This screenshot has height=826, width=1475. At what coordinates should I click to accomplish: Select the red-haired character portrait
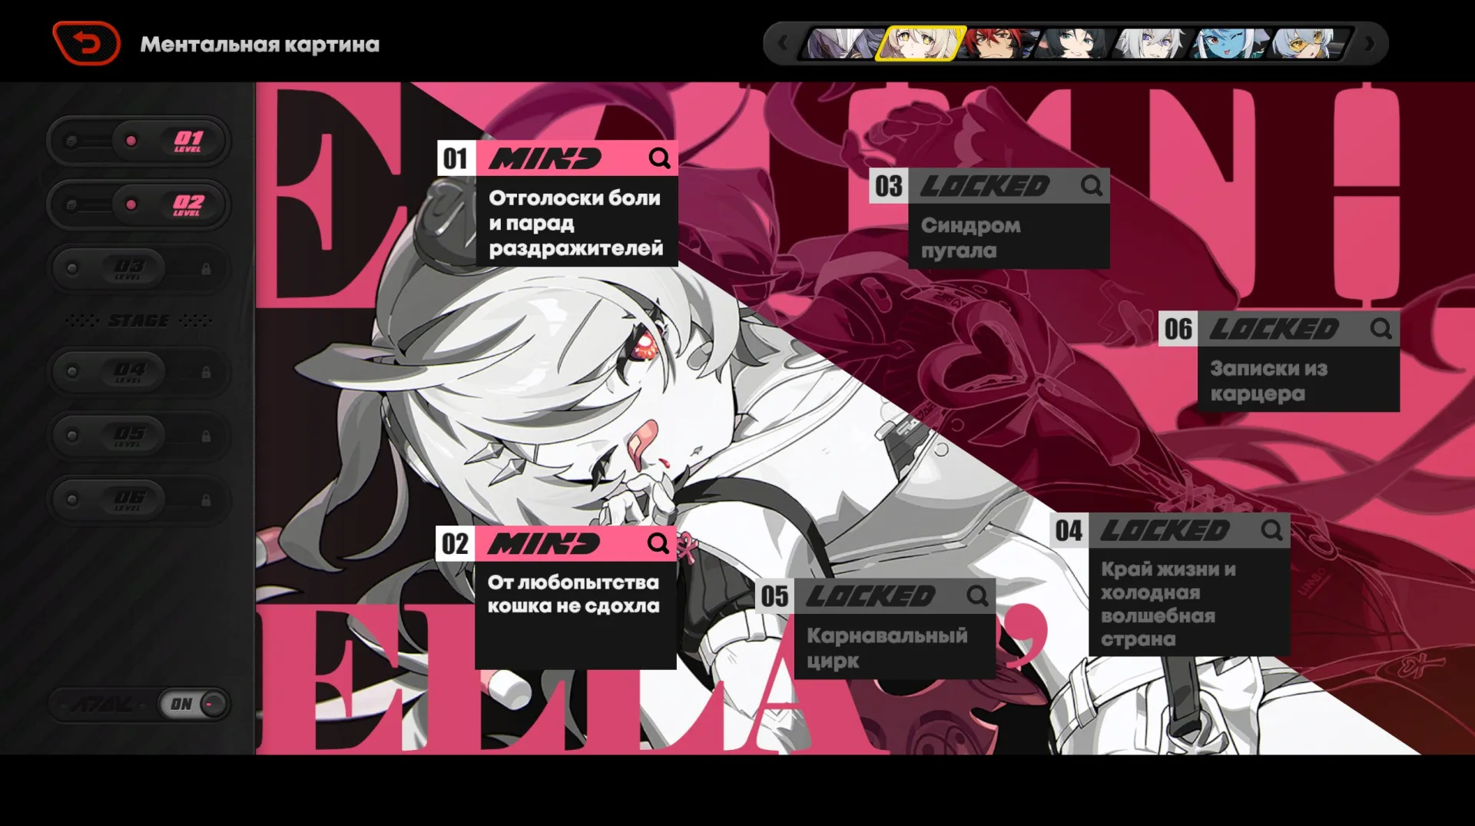click(997, 43)
